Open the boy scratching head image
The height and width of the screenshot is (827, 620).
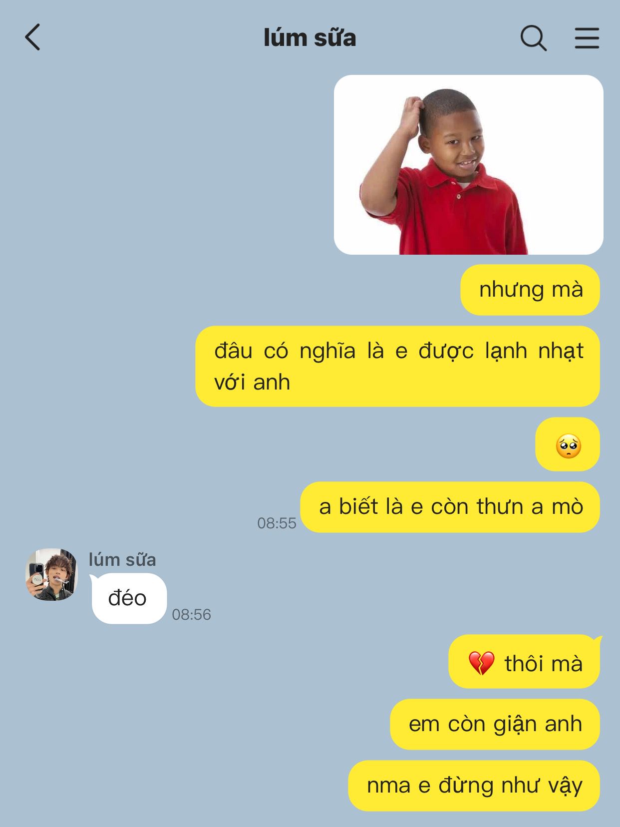(x=468, y=165)
